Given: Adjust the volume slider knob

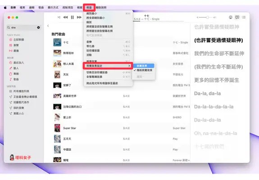Looking at the screenshot, I should (208, 17).
